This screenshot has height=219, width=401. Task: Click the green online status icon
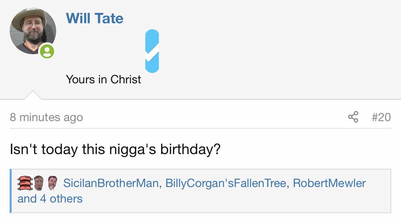pyautogui.click(x=47, y=51)
